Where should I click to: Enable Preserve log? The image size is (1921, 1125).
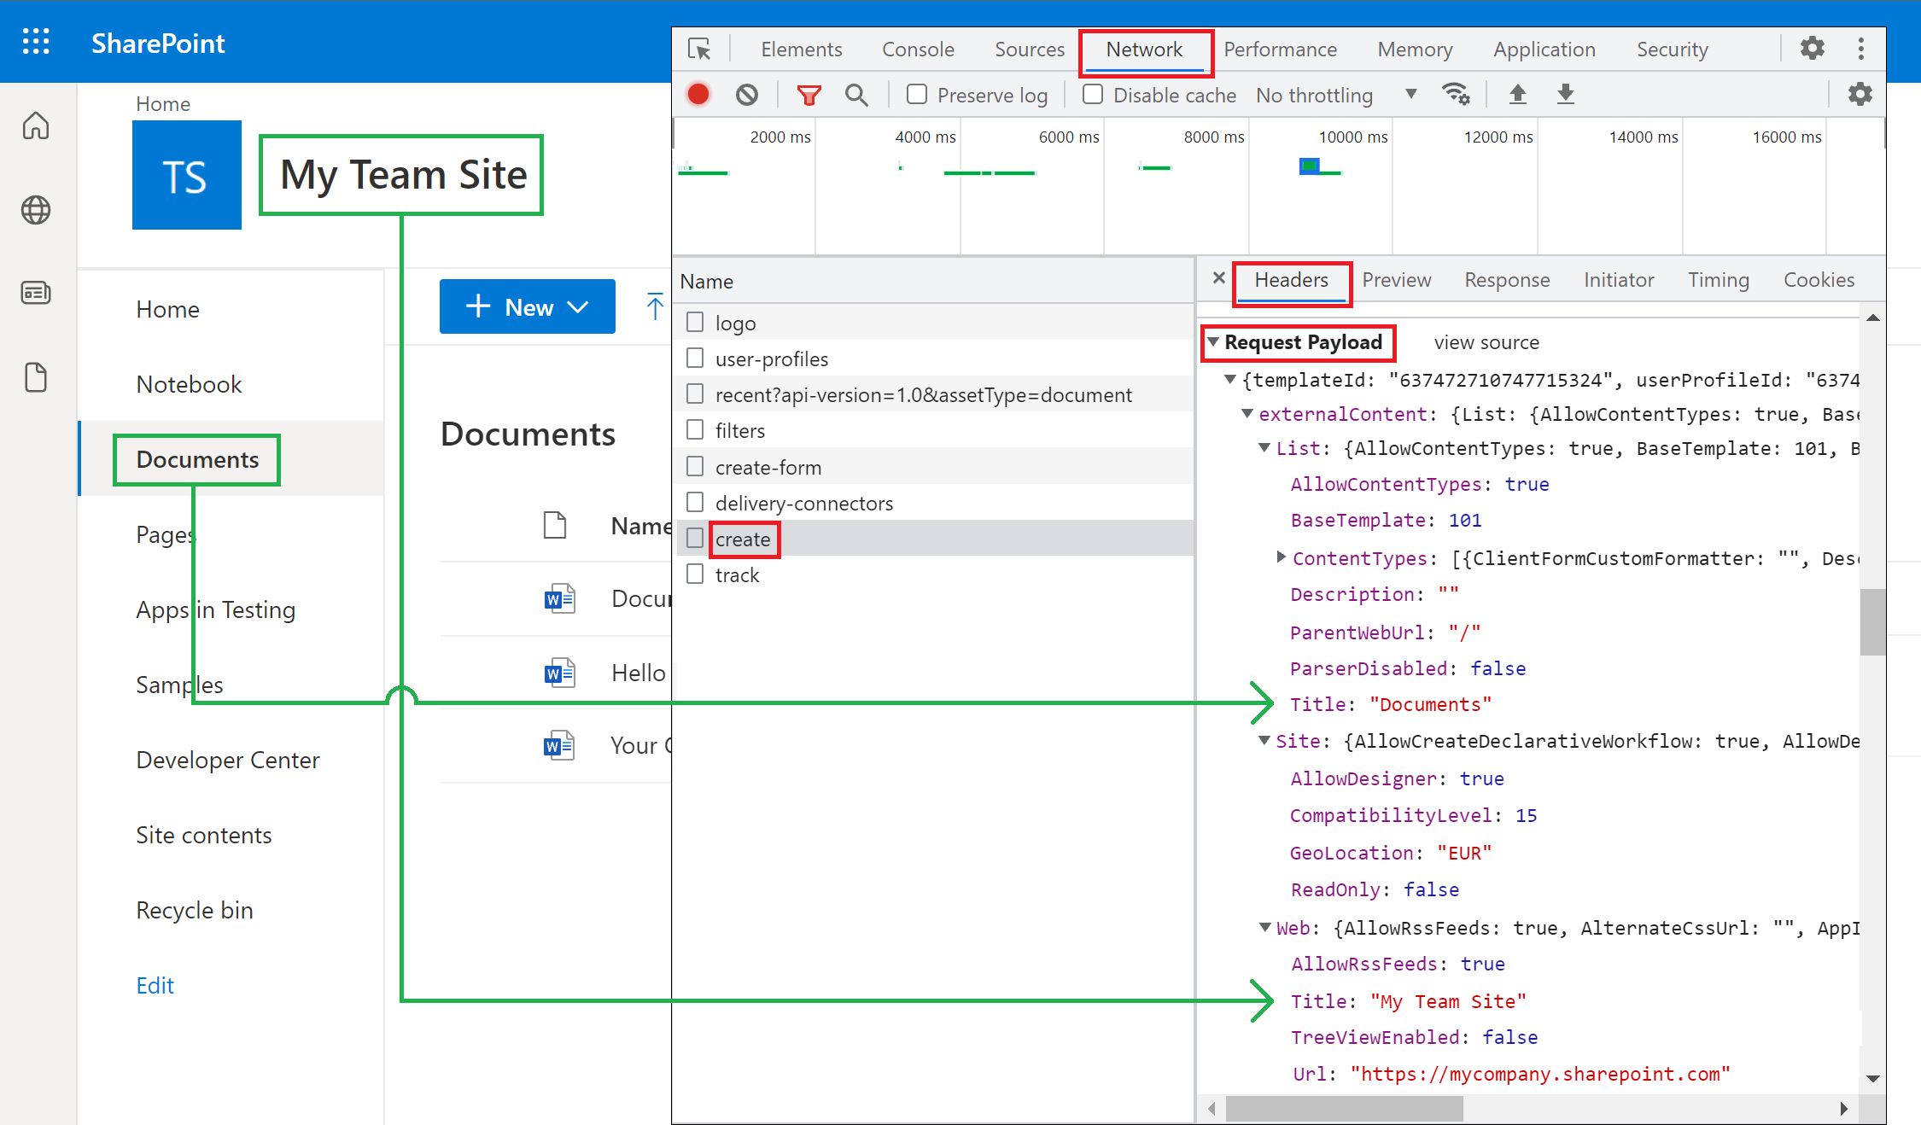916,94
